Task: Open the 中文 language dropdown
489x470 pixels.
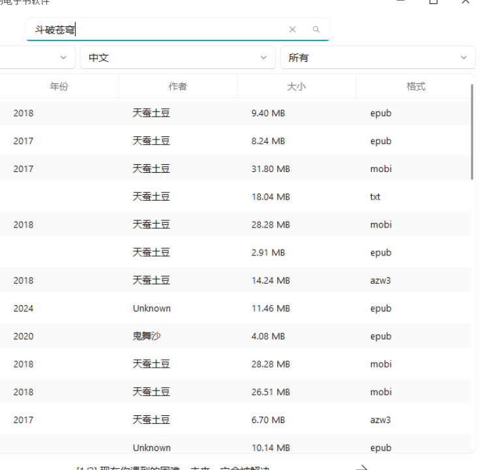Action: click(177, 57)
